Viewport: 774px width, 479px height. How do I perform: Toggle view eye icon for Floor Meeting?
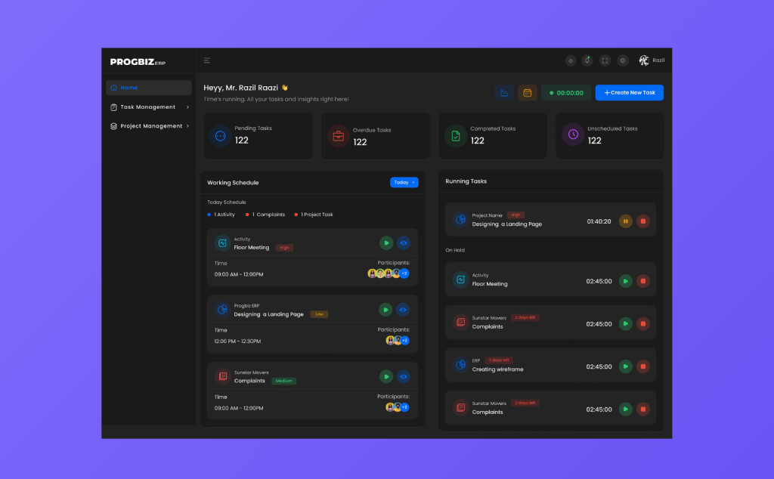(404, 243)
